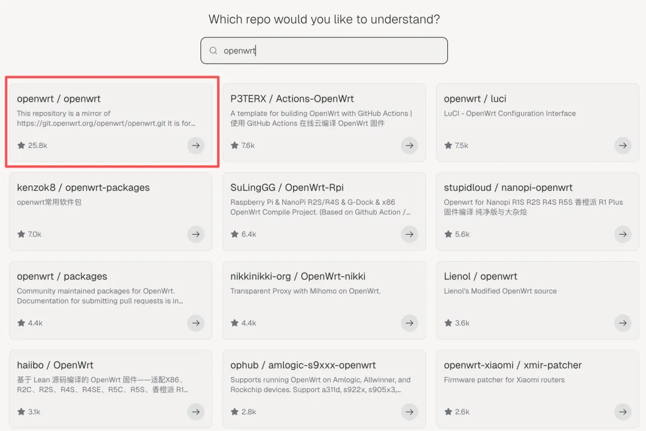The height and width of the screenshot is (431, 646).
Task: Click 'Lienol's Modified OpenWrt source' description
Action: [500, 291]
